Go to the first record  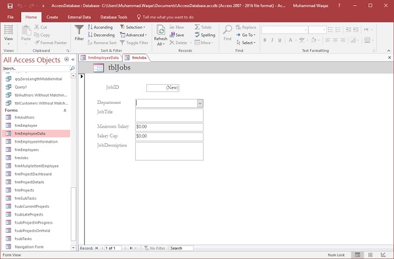coord(97,248)
